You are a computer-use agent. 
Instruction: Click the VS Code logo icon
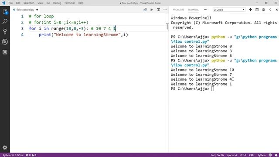[x=3, y=3]
